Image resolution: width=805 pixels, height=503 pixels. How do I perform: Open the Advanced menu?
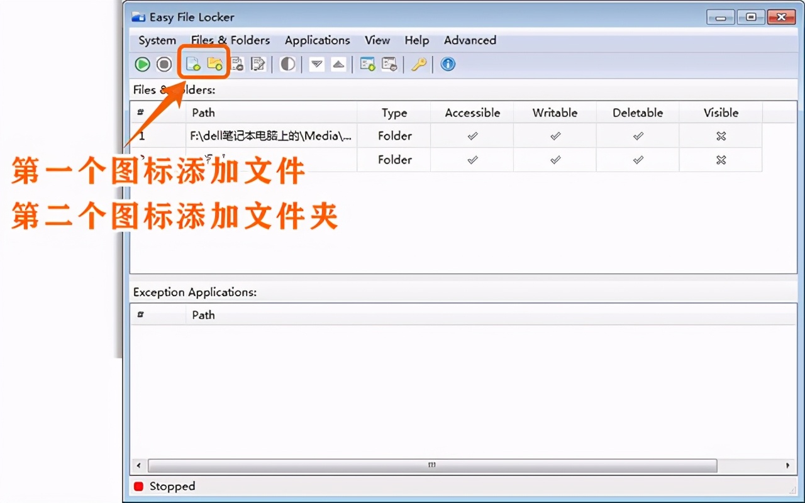(x=469, y=40)
